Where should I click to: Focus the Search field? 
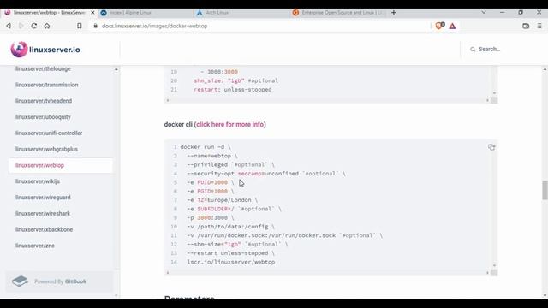tap(489, 50)
